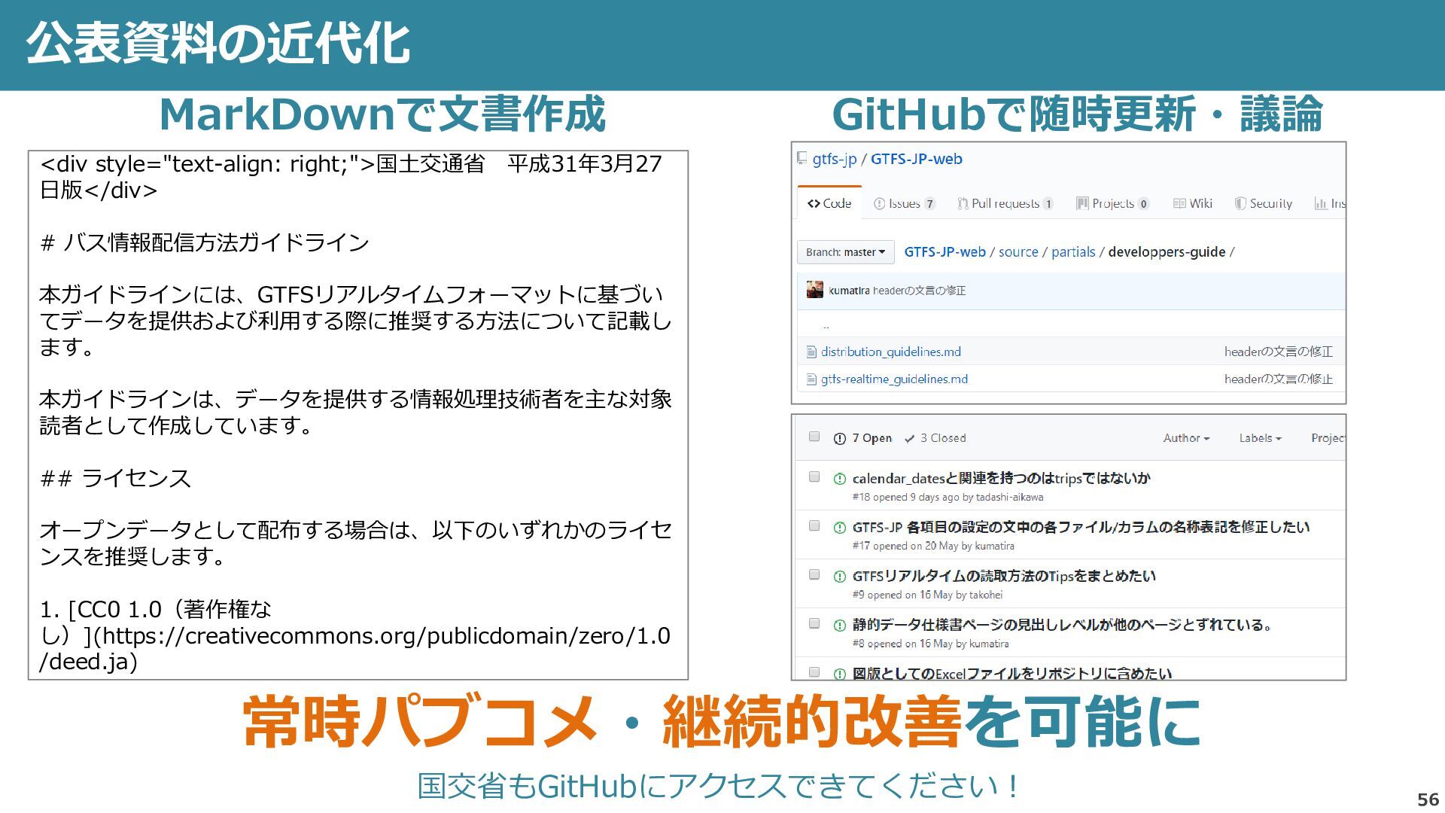This screenshot has height=813, width=1445.
Task: Click the open status icon of issue #8
Action: coord(840,626)
